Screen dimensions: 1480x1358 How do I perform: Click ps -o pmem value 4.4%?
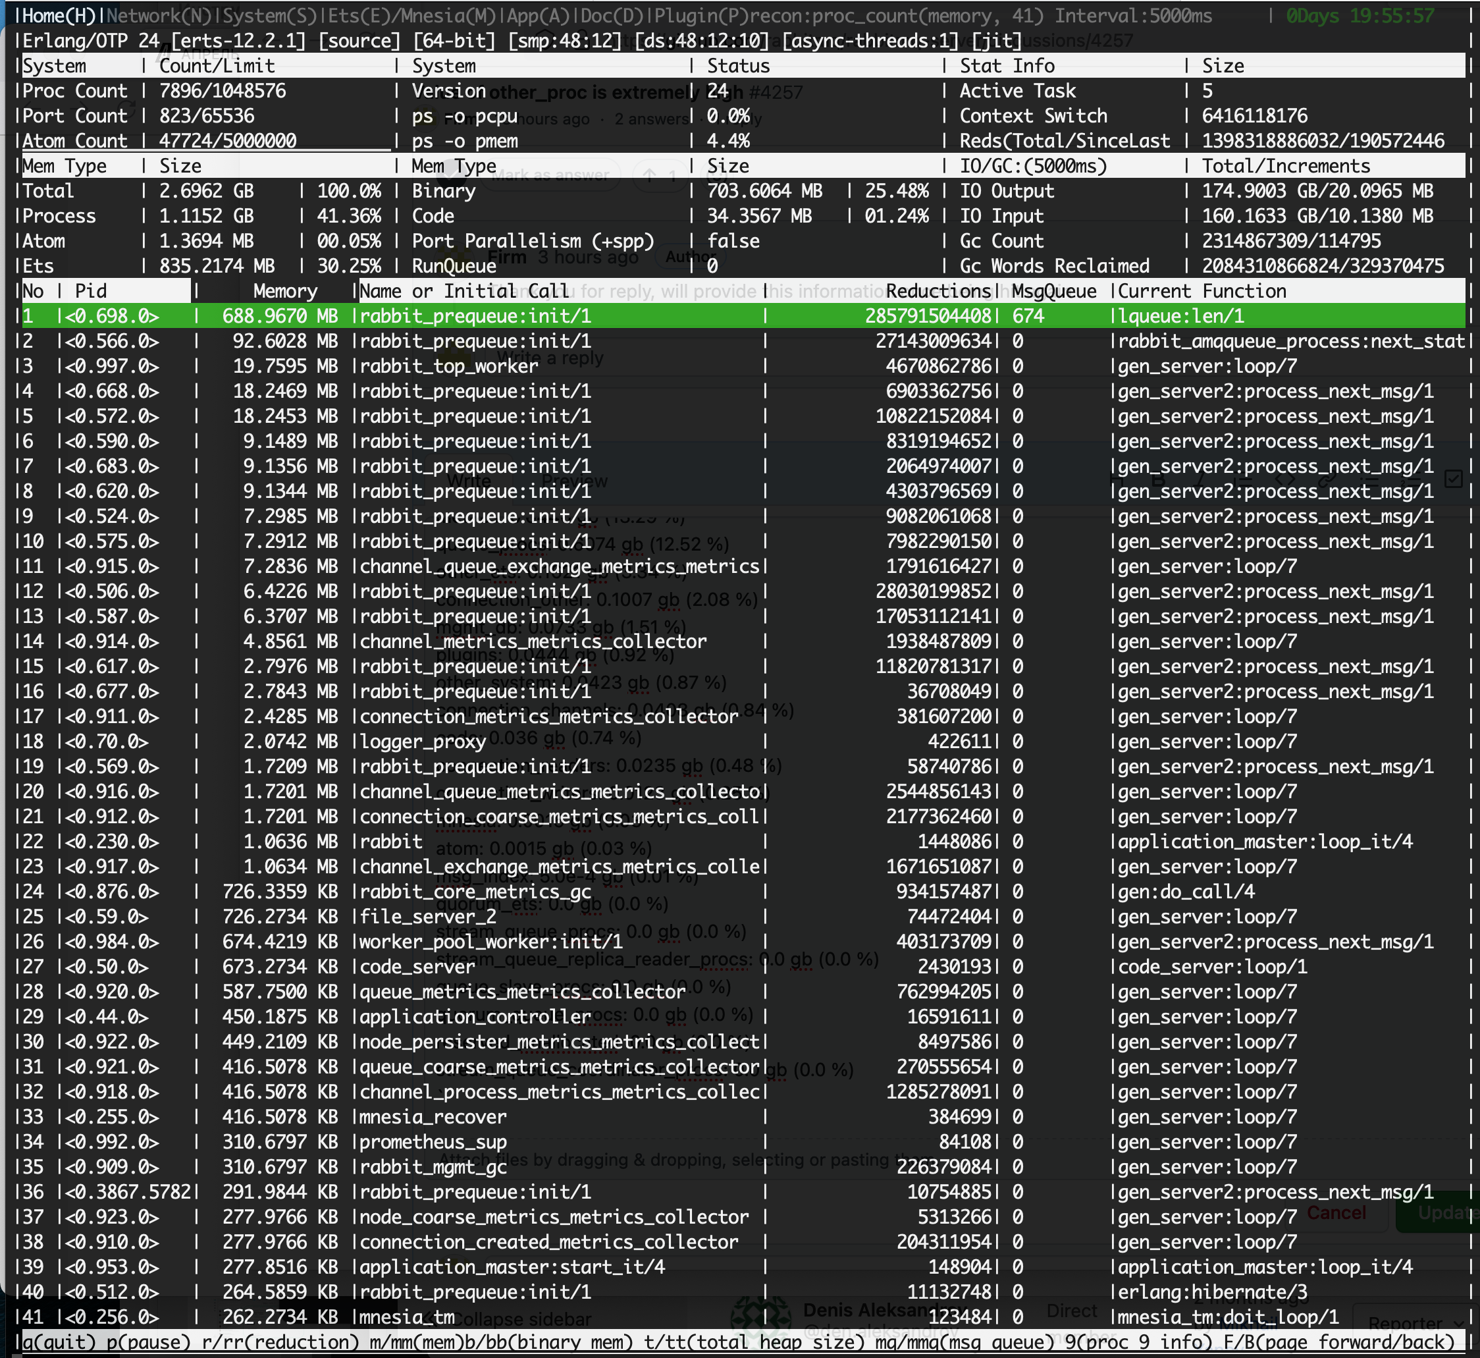[728, 141]
